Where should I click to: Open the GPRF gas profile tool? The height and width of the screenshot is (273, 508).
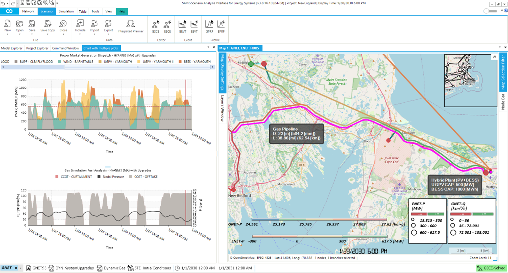point(209,26)
